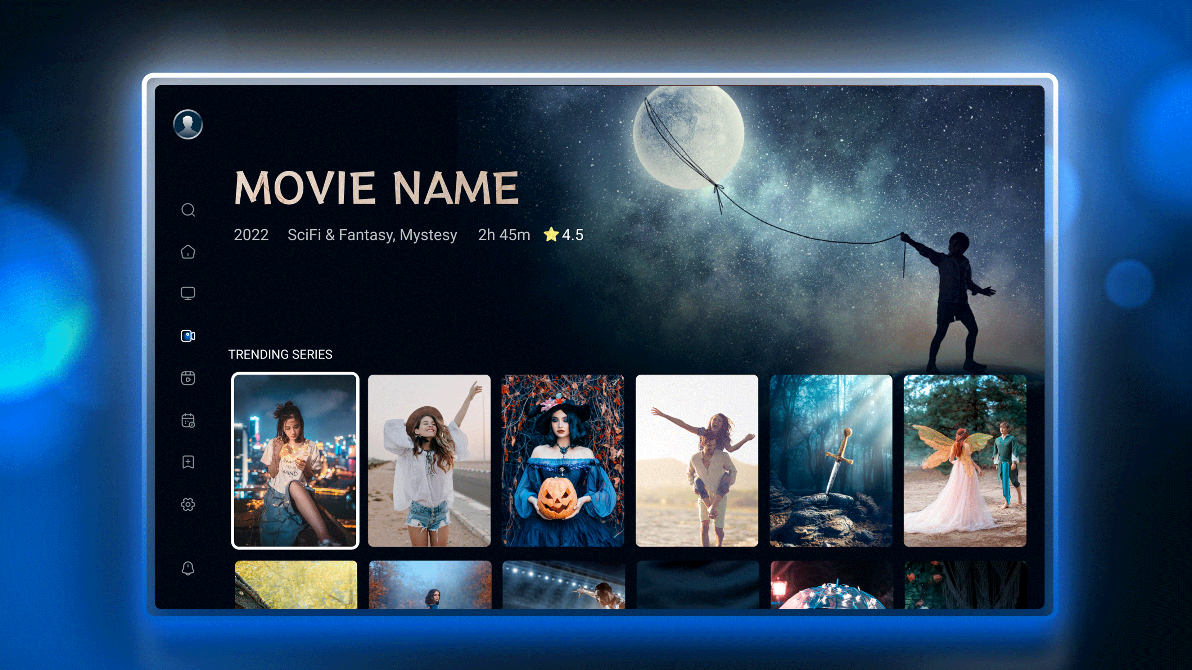Go to the Home icon

[x=188, y=252]
